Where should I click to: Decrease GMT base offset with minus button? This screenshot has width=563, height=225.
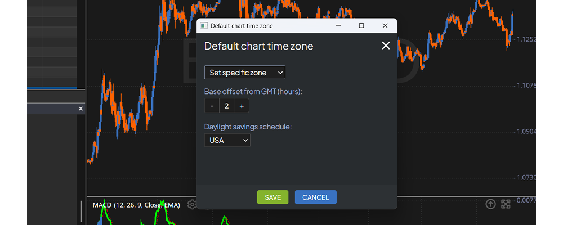click(x=212, y=106)
